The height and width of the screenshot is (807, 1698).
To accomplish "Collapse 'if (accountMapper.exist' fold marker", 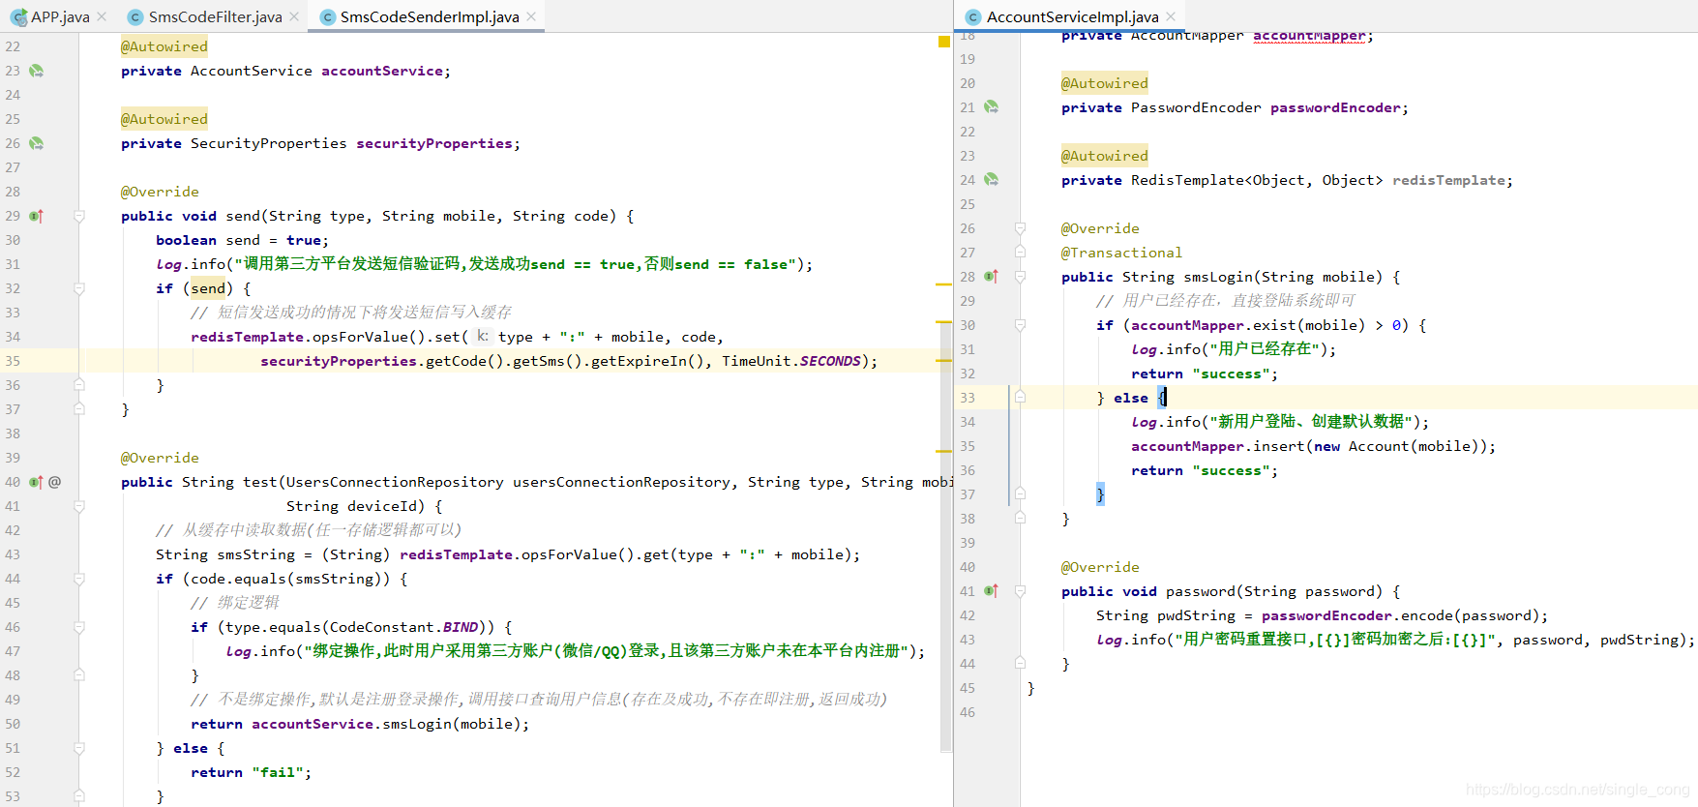I will [1020, 325].
